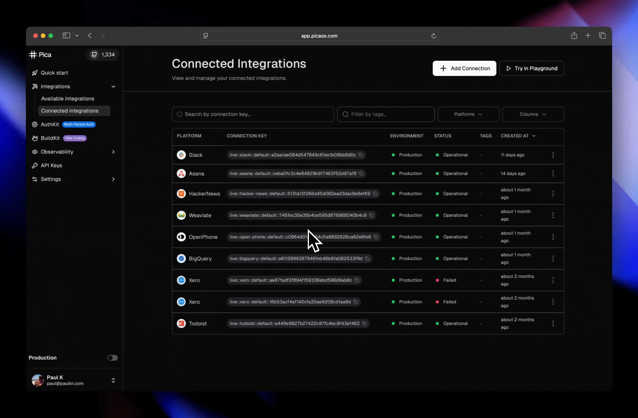
Task: Open API Keys page
Action: pos(51,165)
